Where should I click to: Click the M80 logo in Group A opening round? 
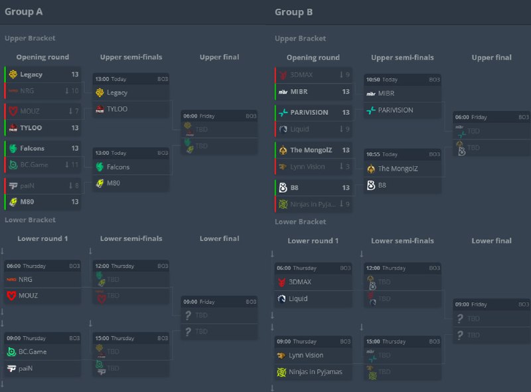pyautogui.click(x=13, y=202)
